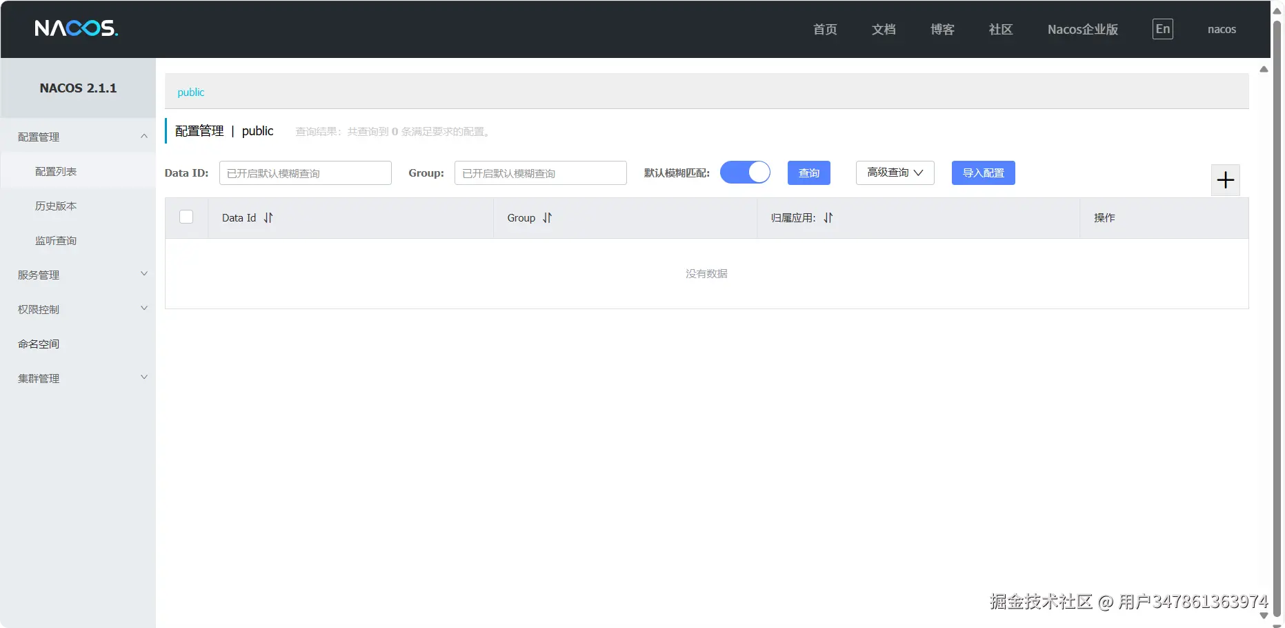
Task: Open 博客 in top navigation
Action: 942,29
